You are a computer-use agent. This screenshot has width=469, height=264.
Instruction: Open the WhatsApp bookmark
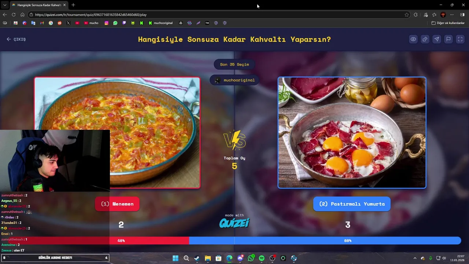(x=115, y=23)
